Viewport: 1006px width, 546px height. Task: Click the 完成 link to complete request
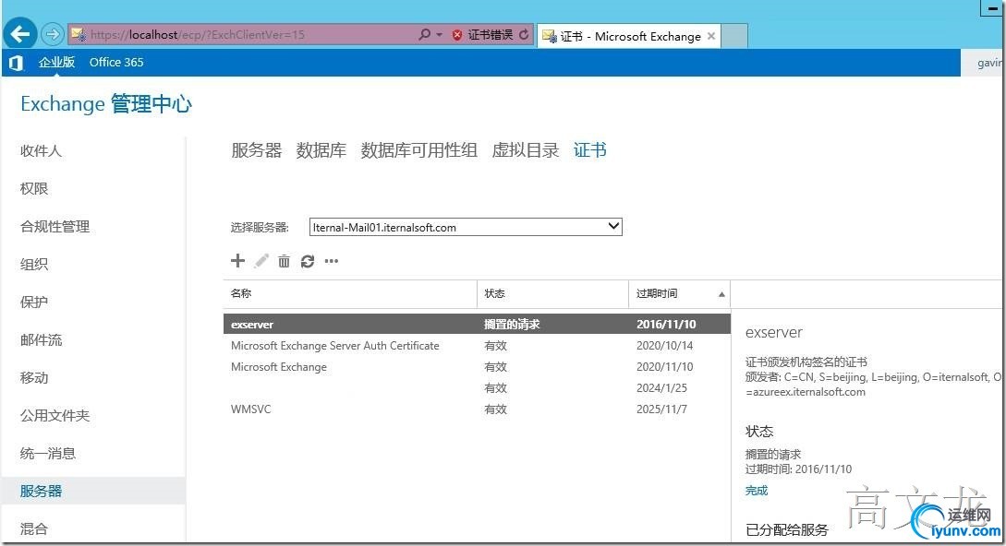[757, 491]
